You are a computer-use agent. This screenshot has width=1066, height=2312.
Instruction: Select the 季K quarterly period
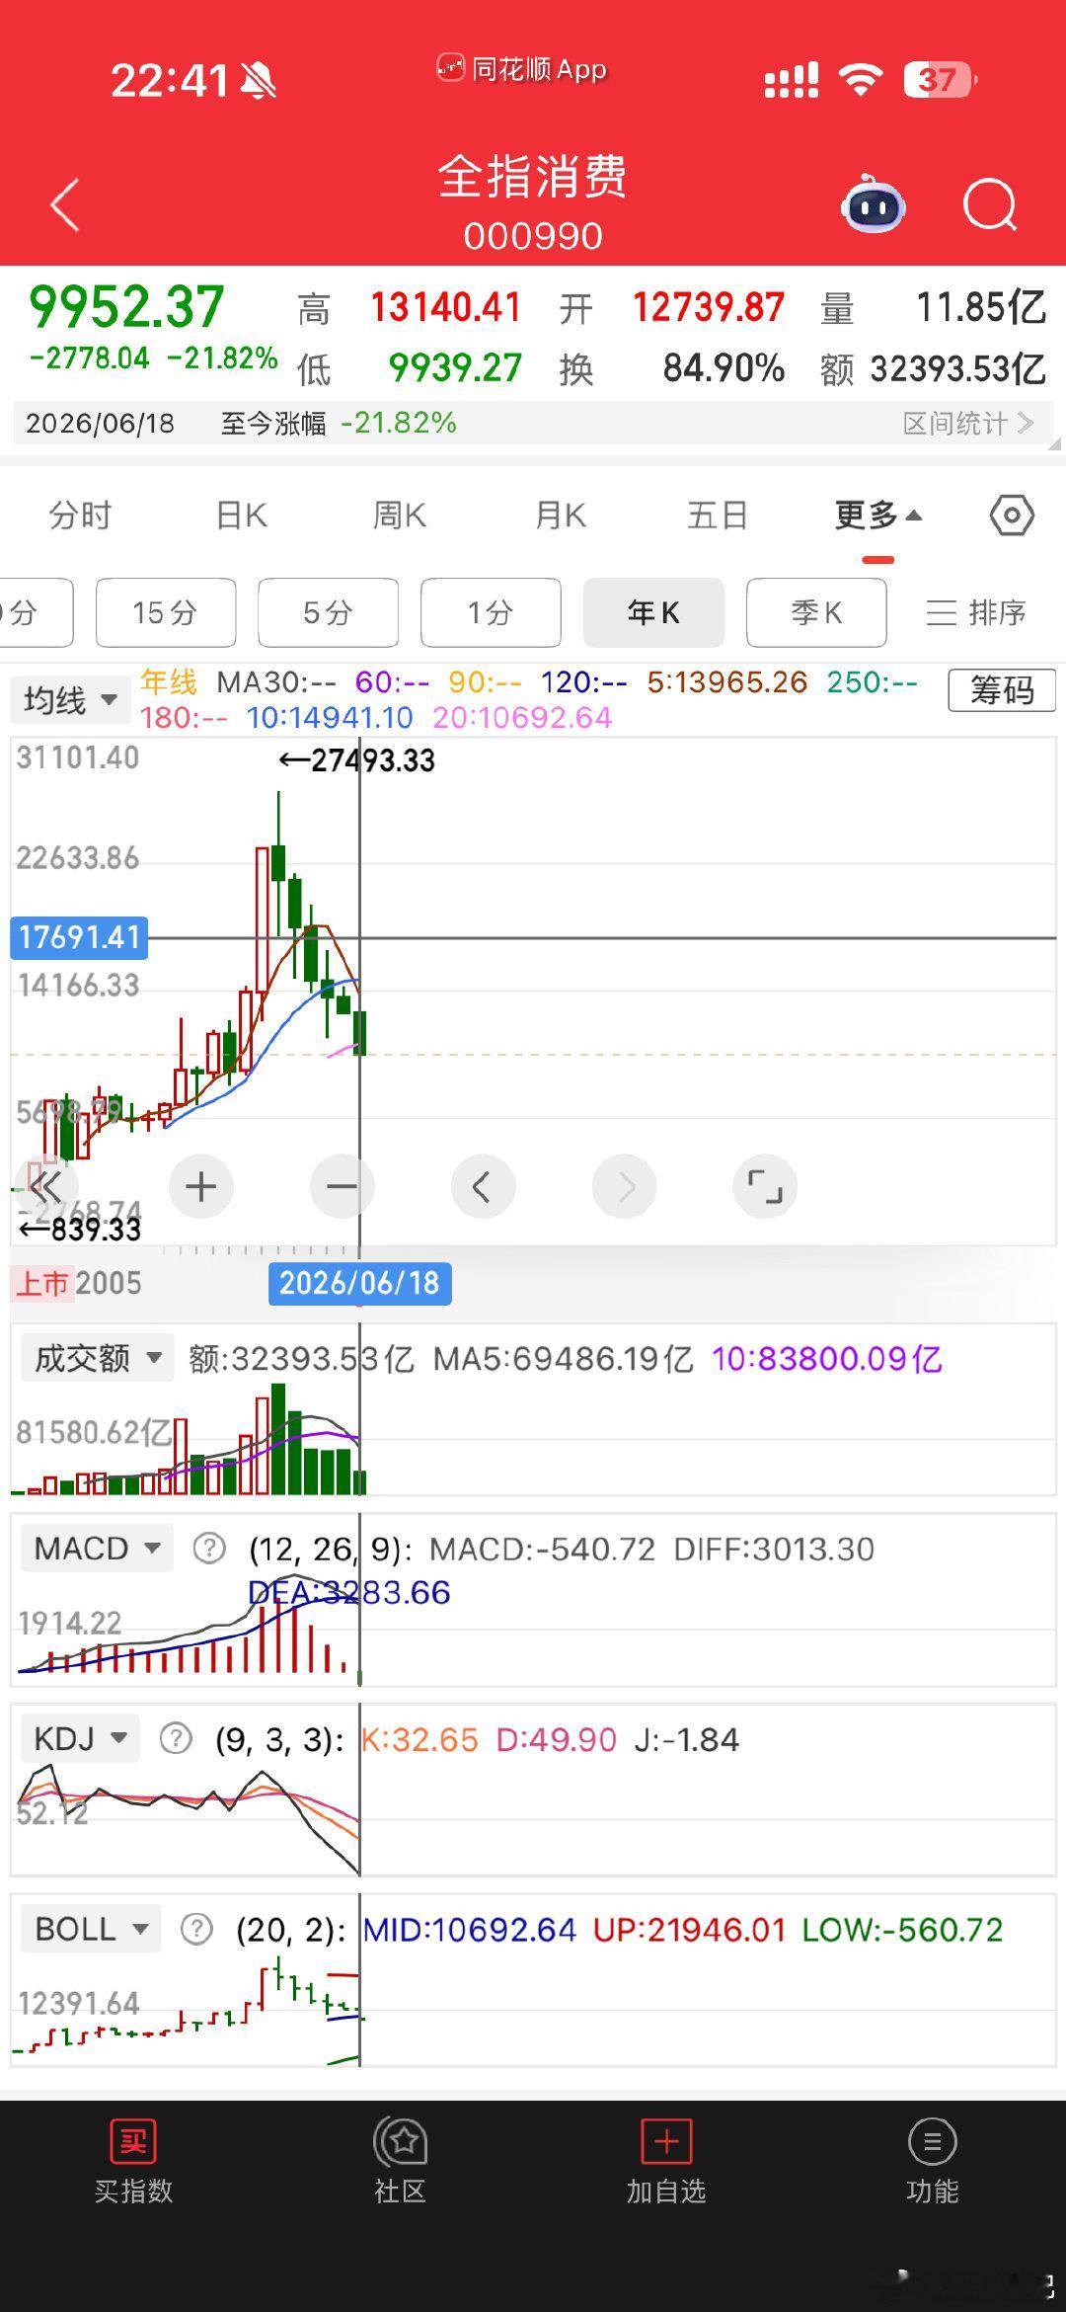click(816, 612)
